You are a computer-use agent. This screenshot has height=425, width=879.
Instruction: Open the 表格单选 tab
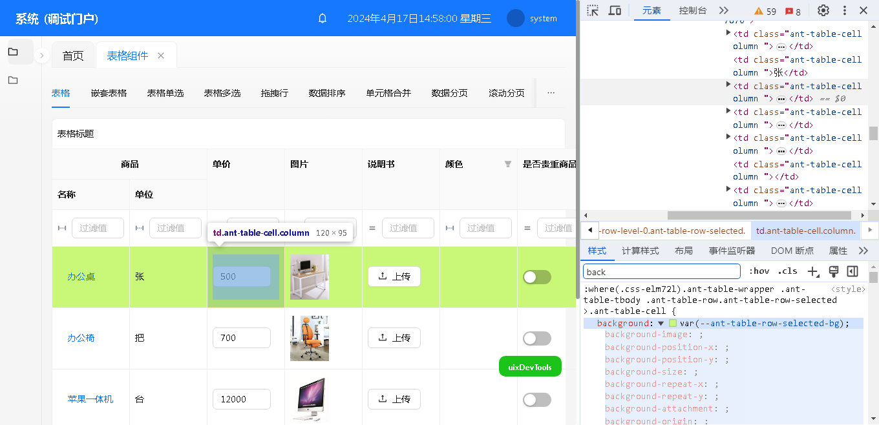click(x=165, y=93)
